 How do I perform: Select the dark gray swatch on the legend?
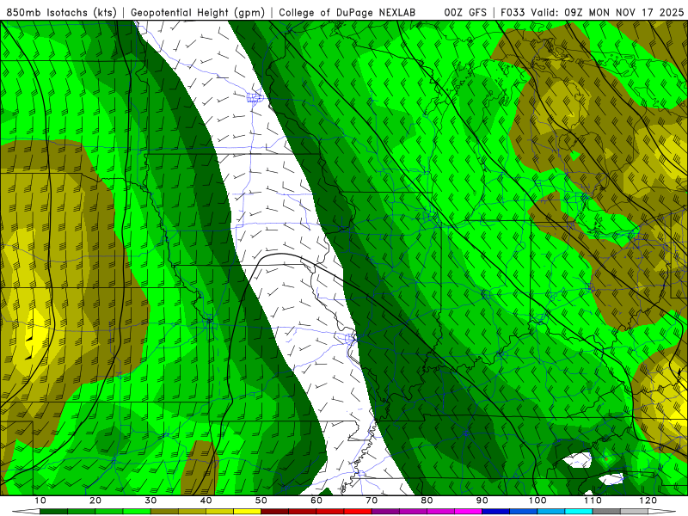point(606,512)
